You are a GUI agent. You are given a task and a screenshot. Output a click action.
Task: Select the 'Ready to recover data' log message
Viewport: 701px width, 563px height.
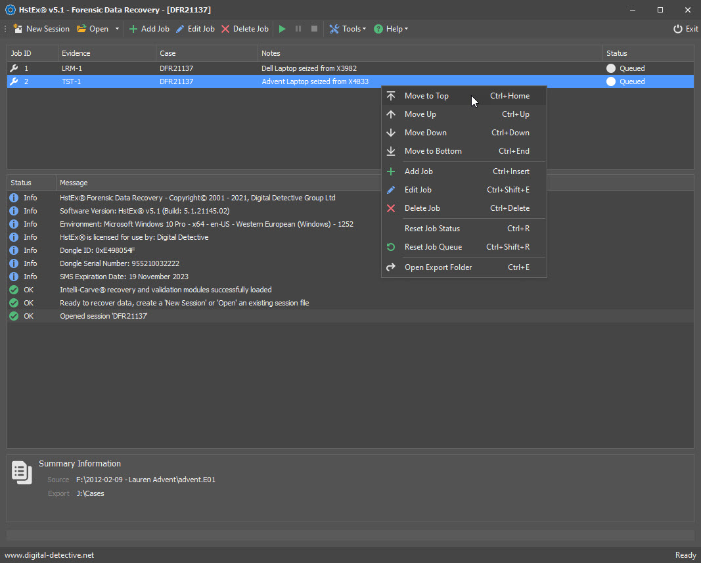[x=184, y=303]
